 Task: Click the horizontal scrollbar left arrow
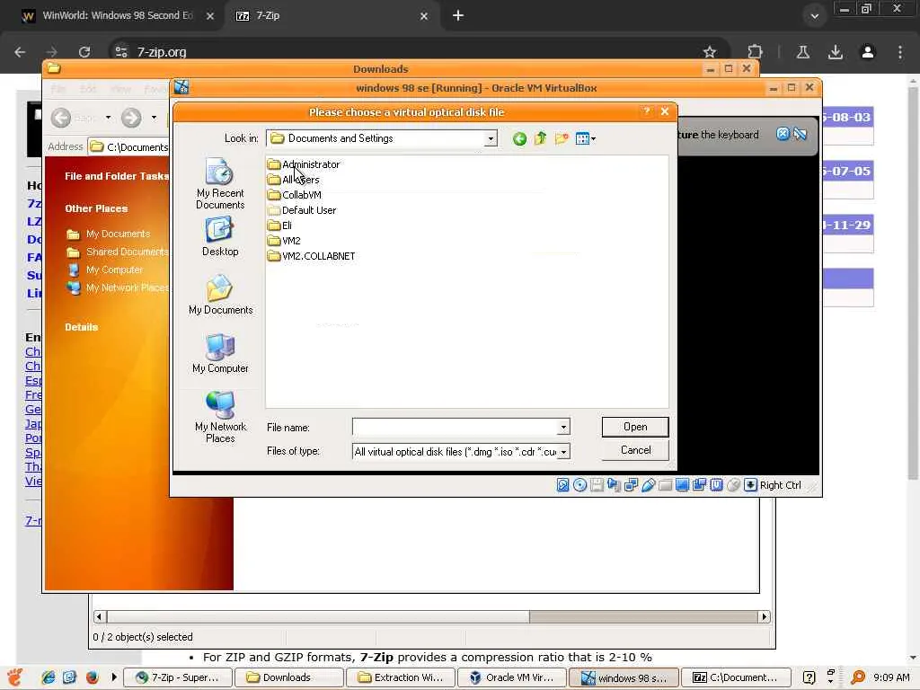tap(99, 616)
